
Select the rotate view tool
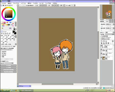(x=6, y=33)
